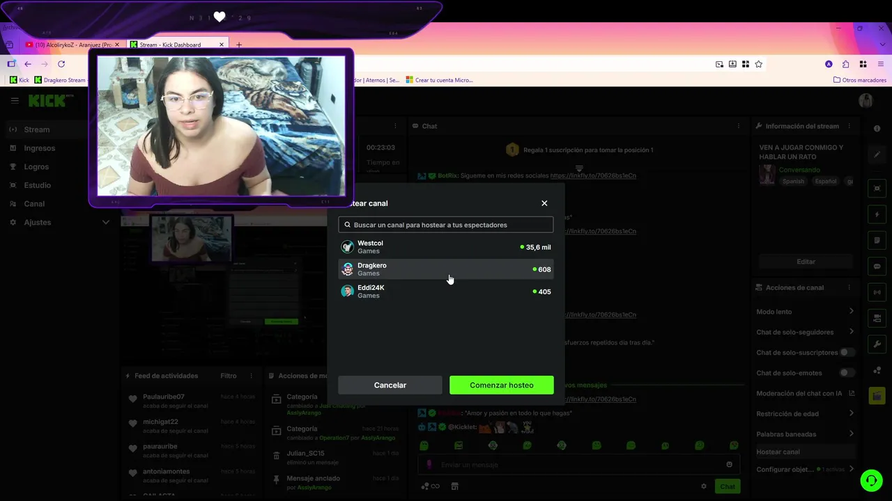Open the Filtro in Feed de actividades
This screenshot has width=892, height=501.
pos(229,376)
